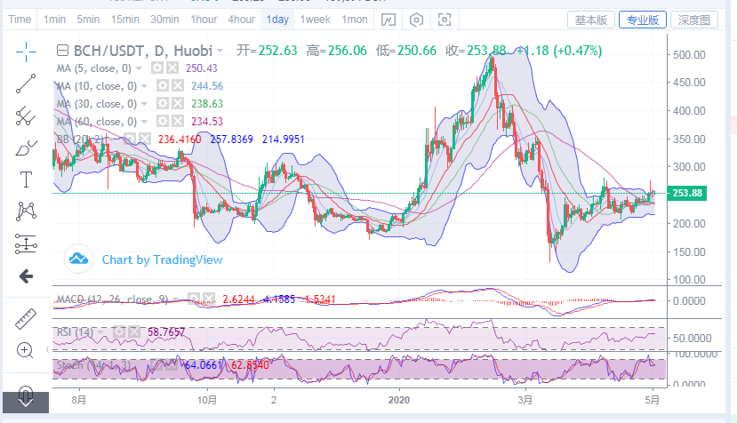
Task: Click the TradingView cloud logo
Action: 78,259
